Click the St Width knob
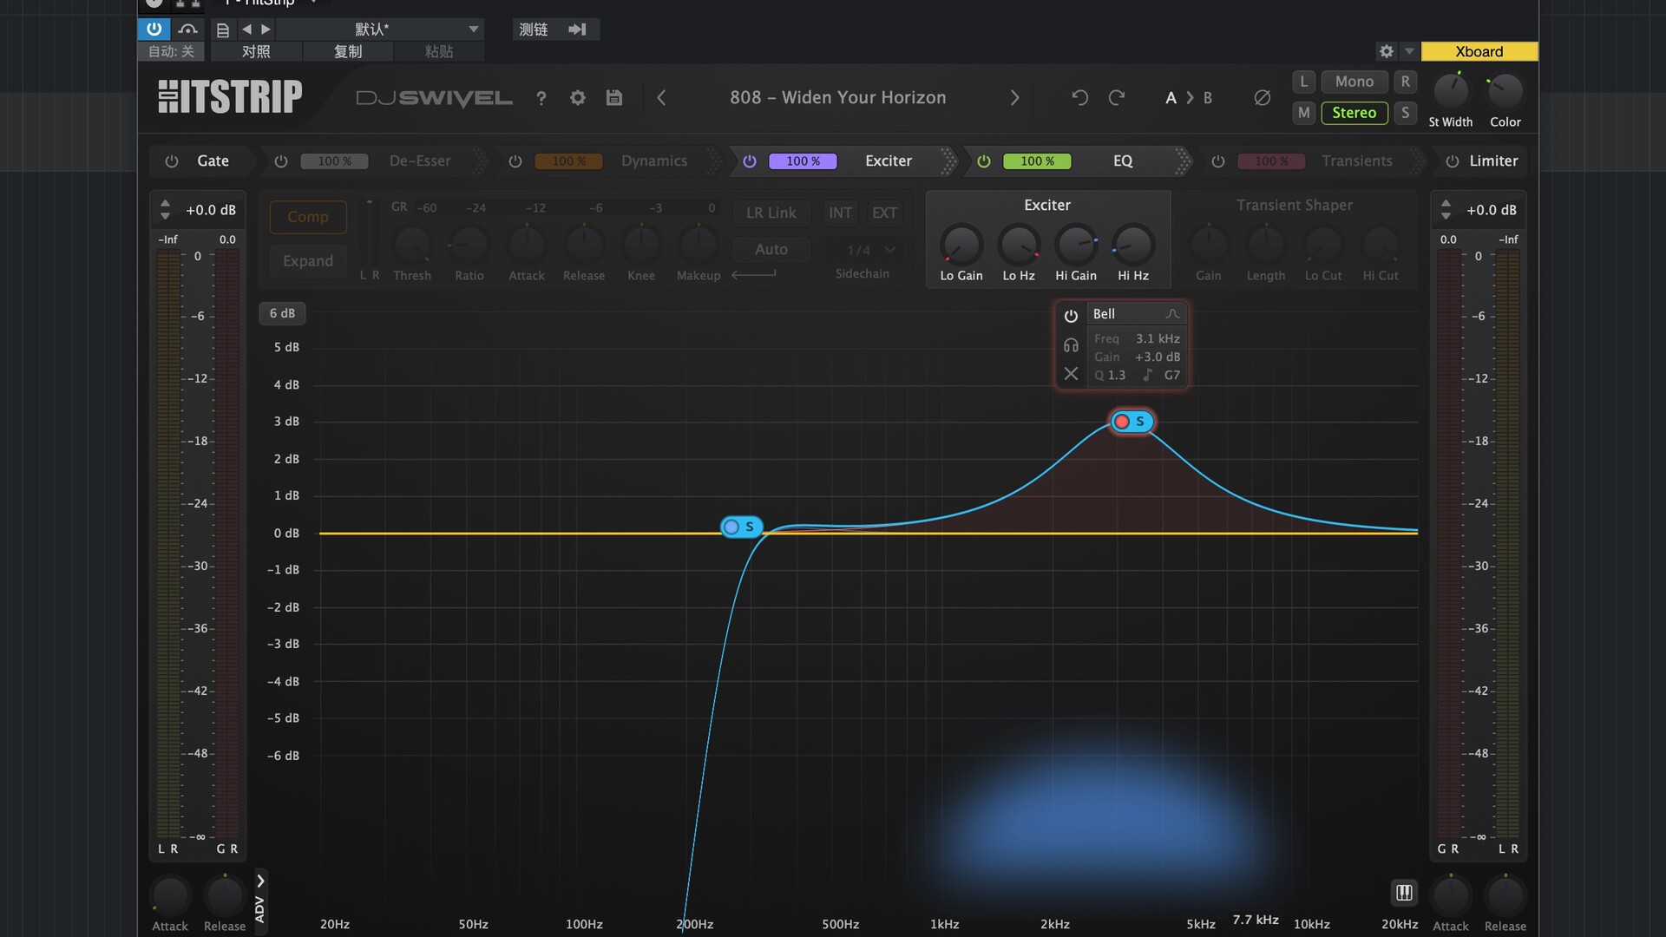 [1451, 91]
